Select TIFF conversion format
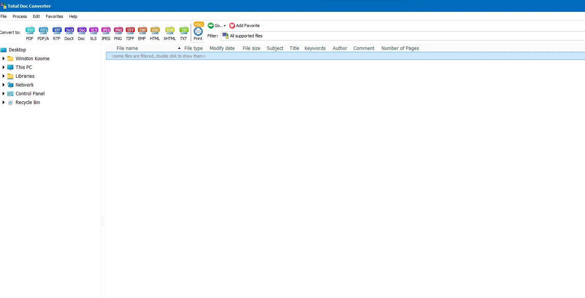Screen dimensions: 585x298 (x=130, y=32)
